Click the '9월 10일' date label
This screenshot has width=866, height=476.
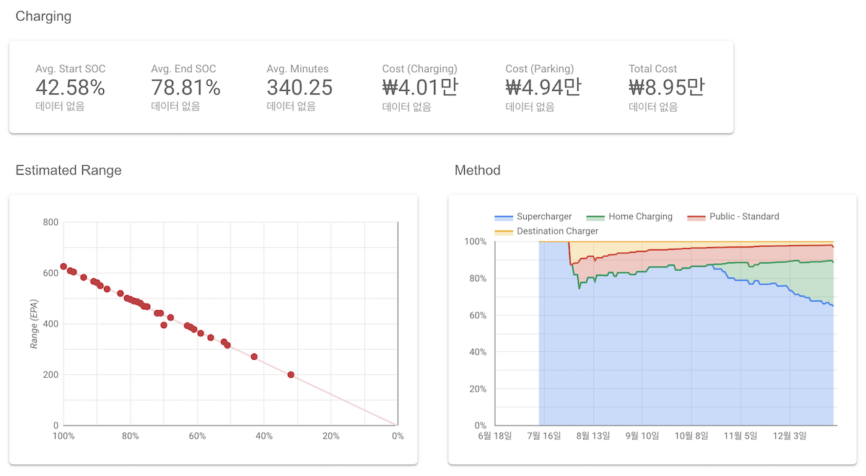click(642, 436)
